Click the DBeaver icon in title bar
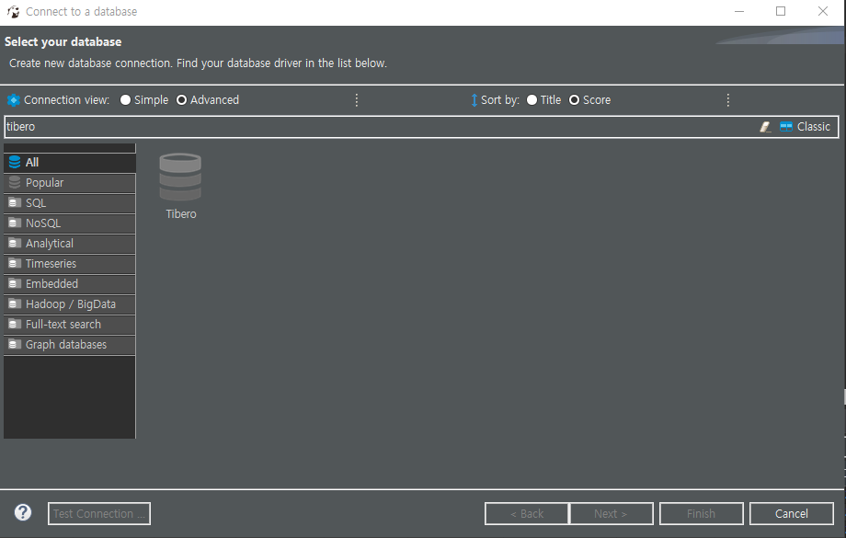 tap(14, 11)
